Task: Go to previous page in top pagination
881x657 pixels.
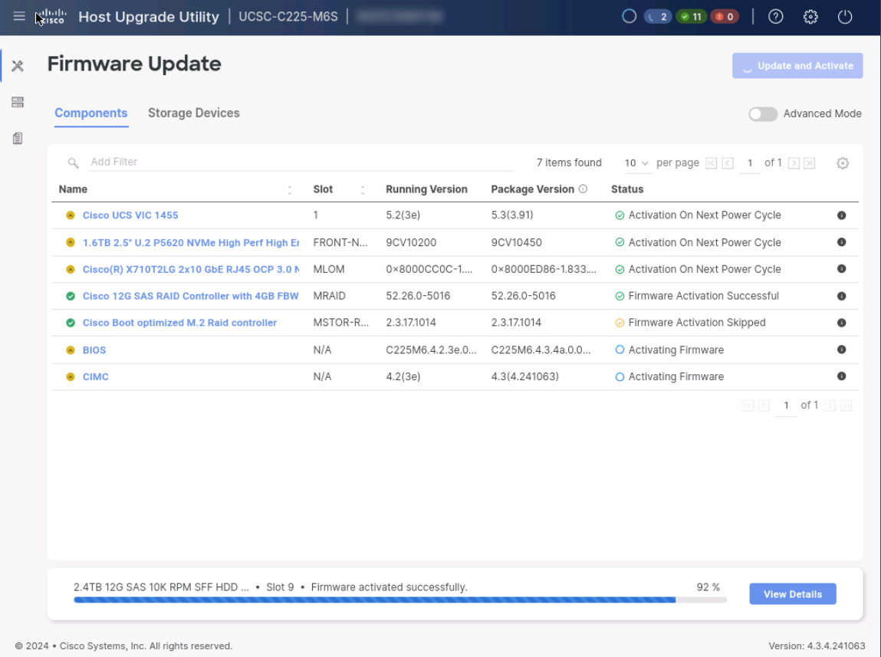Action: 728,163
